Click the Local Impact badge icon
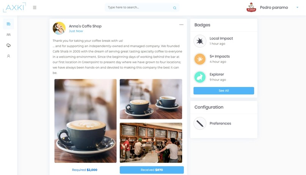This screenshot has width=306, height=175. pos(200,41)
